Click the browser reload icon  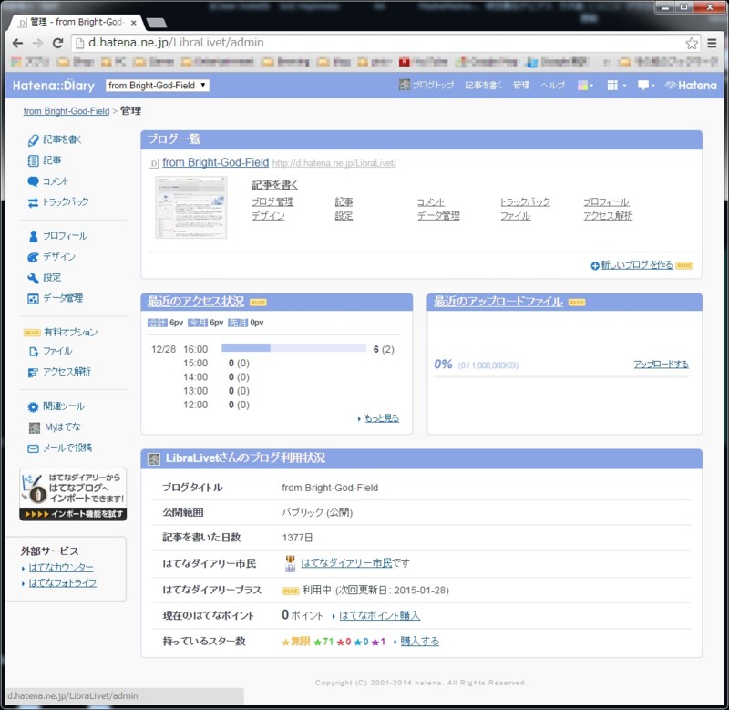[x=57, y=43]
